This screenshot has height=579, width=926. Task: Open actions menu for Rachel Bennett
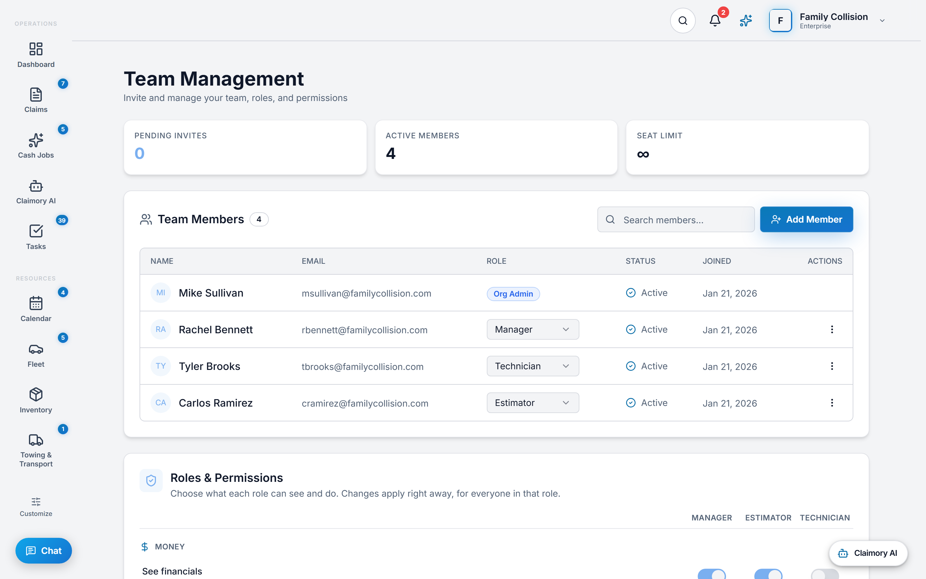[832, 329]
